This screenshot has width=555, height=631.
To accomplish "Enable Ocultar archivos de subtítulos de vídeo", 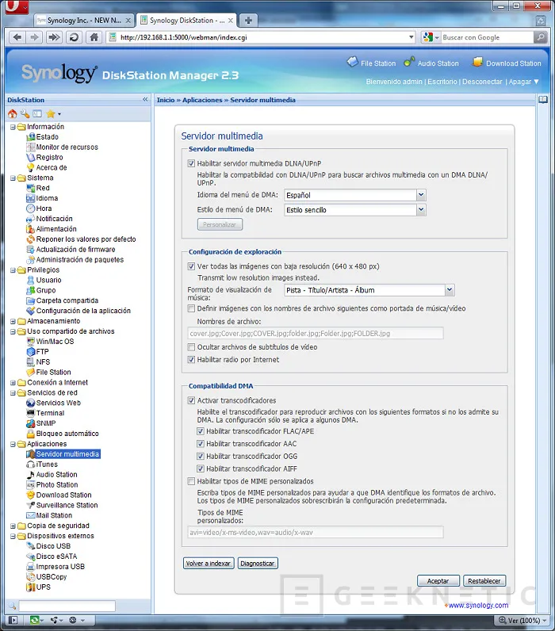I will (x=191, y=347).
